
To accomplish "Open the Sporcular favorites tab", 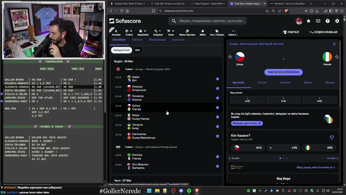I will tap(178, 40).
